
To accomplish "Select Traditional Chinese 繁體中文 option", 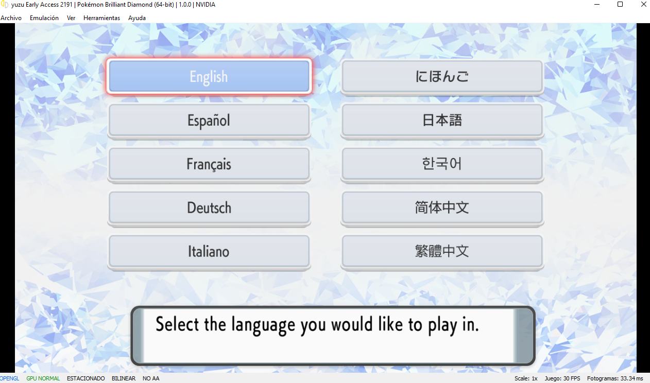I will point(442,252).
